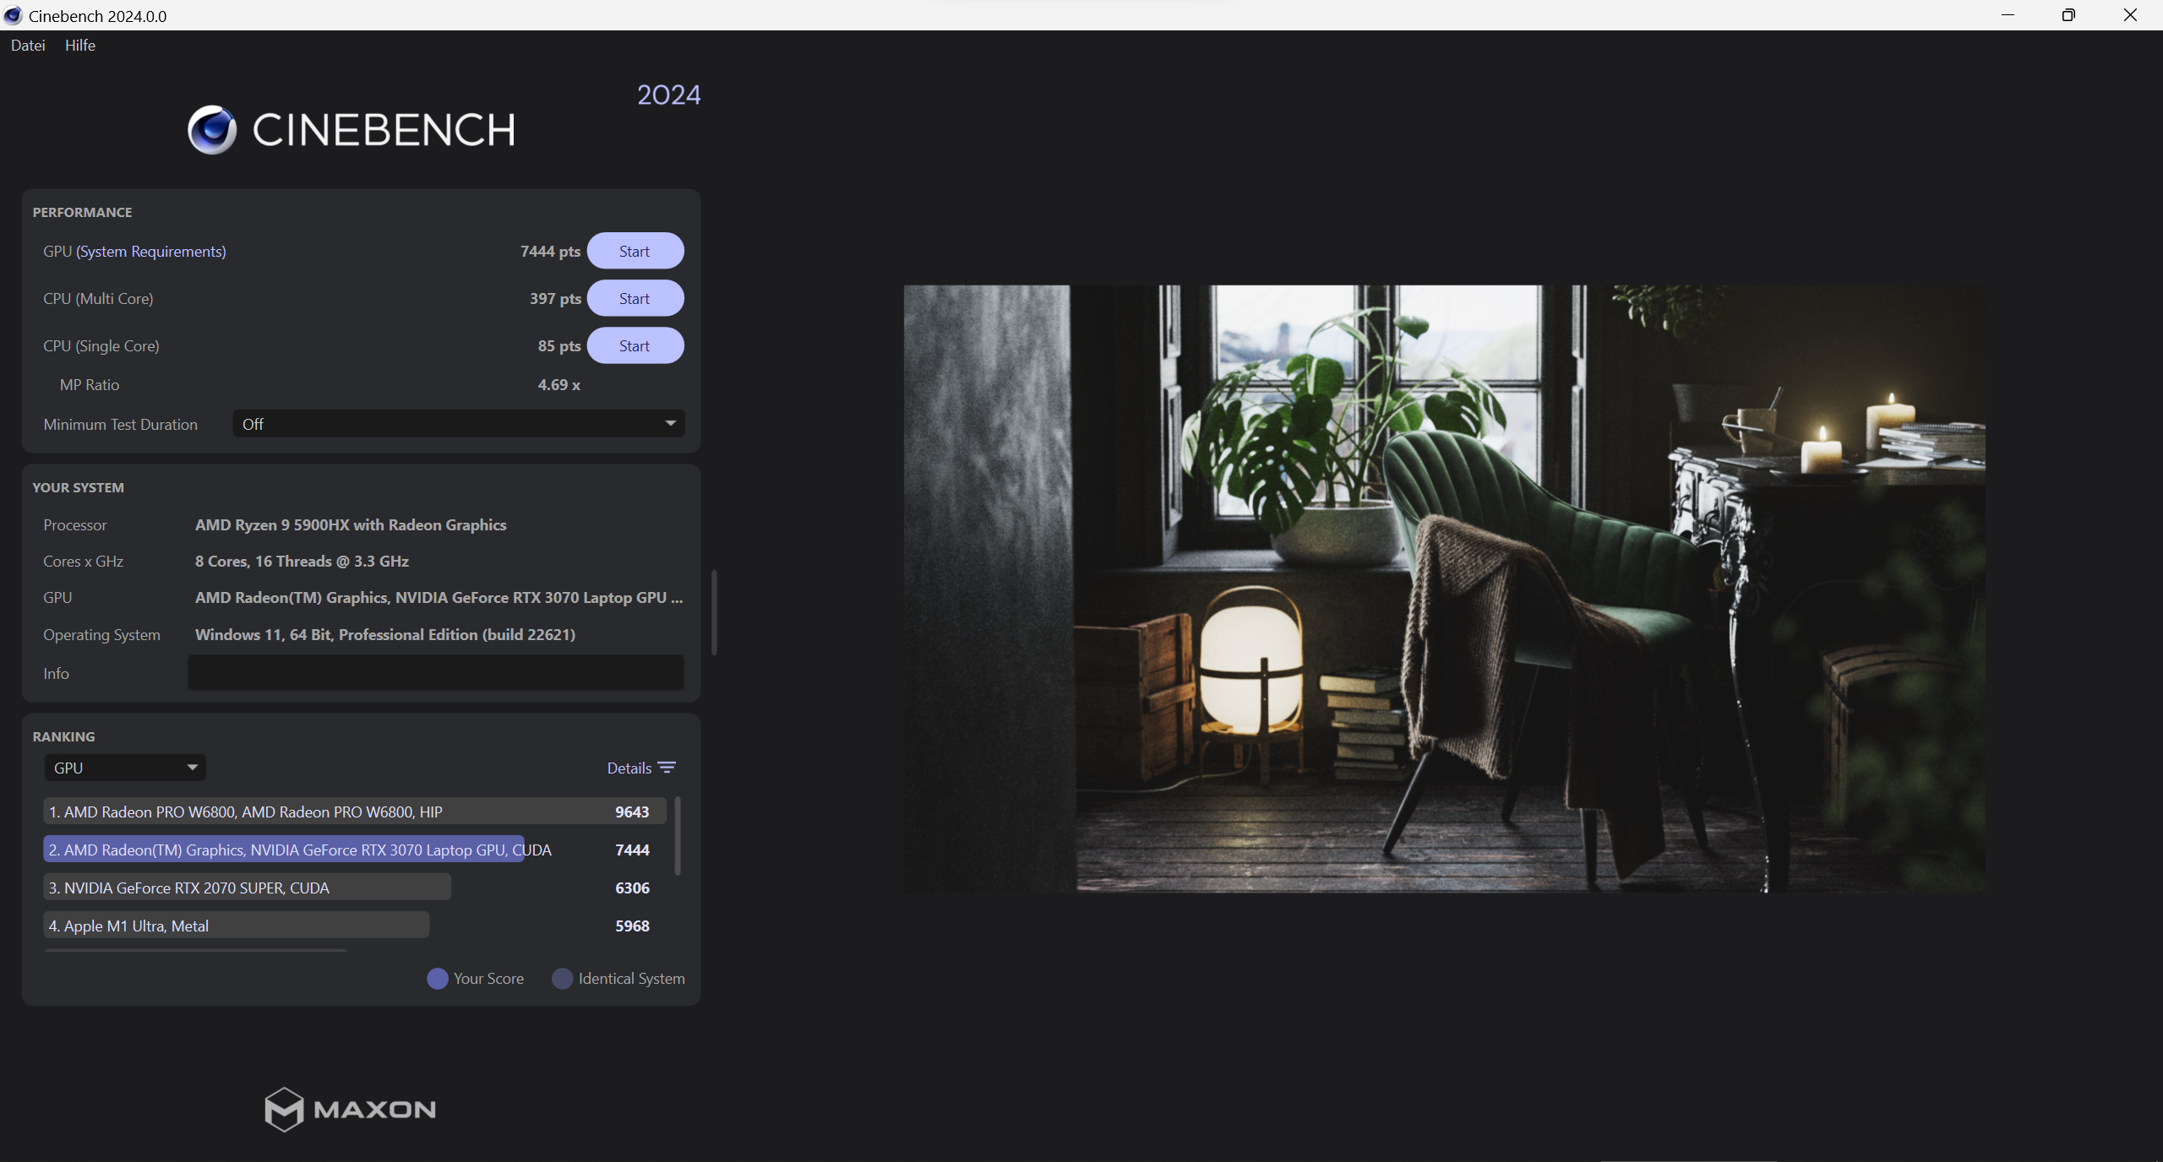Select the Apple M1 Ultra ranking row
The image size is (2163, 1162).
pos(355,926)
